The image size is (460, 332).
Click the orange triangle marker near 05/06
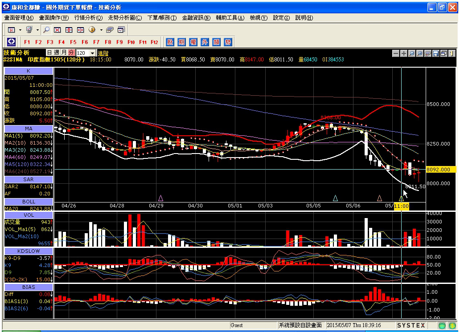point(379,198)
